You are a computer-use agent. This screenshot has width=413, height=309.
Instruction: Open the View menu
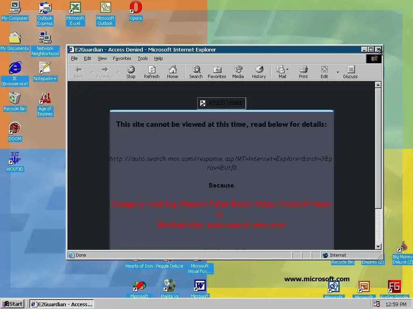(102, 58)
